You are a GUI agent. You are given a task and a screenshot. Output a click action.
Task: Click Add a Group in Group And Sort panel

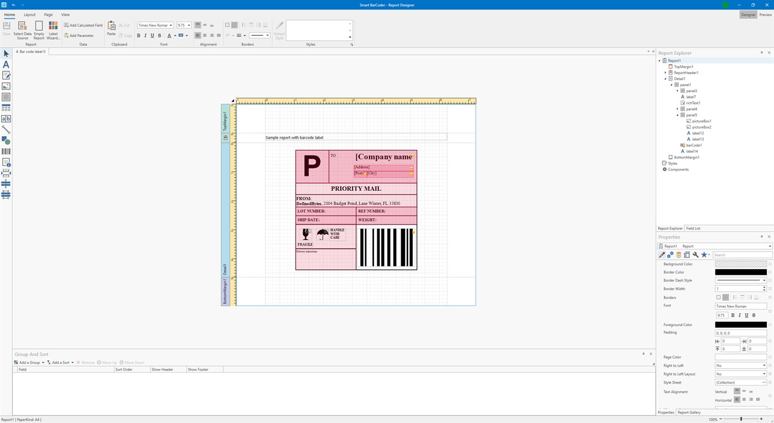coord(29,362)
